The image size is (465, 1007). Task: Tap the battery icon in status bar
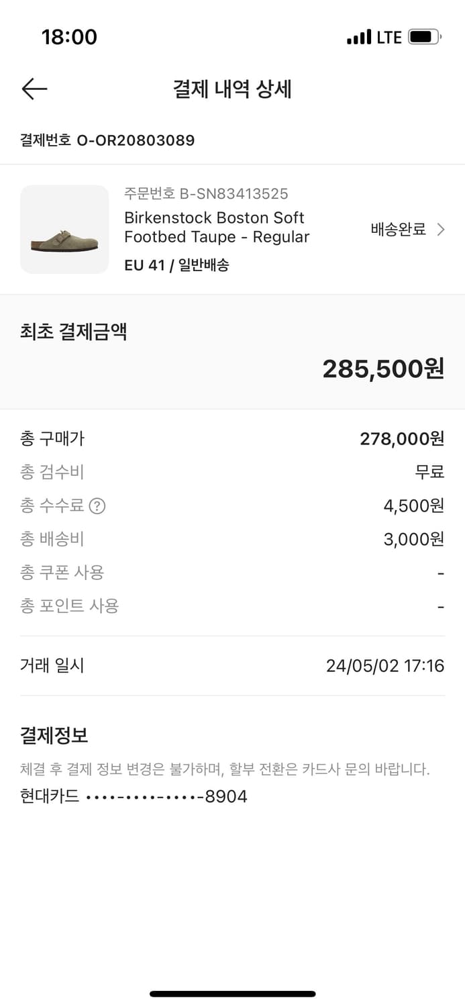pos(425,37)
